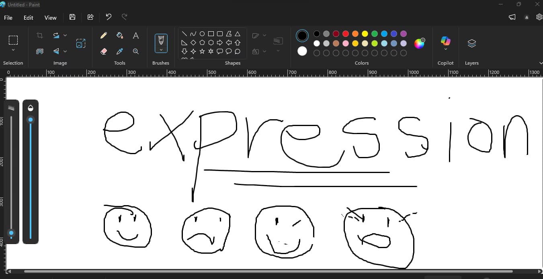543x279 pixels.
Task: Undo the last drawing stroke
Action: coord(109,17)
